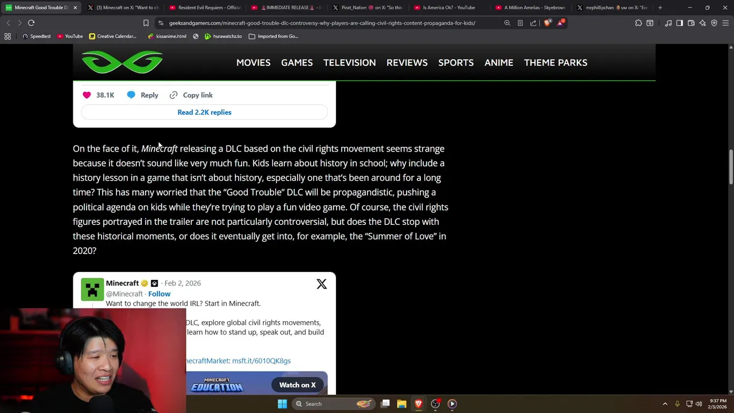Go back to the previous page
Viewport: 734px width, 413px height.
click(8, 23)
